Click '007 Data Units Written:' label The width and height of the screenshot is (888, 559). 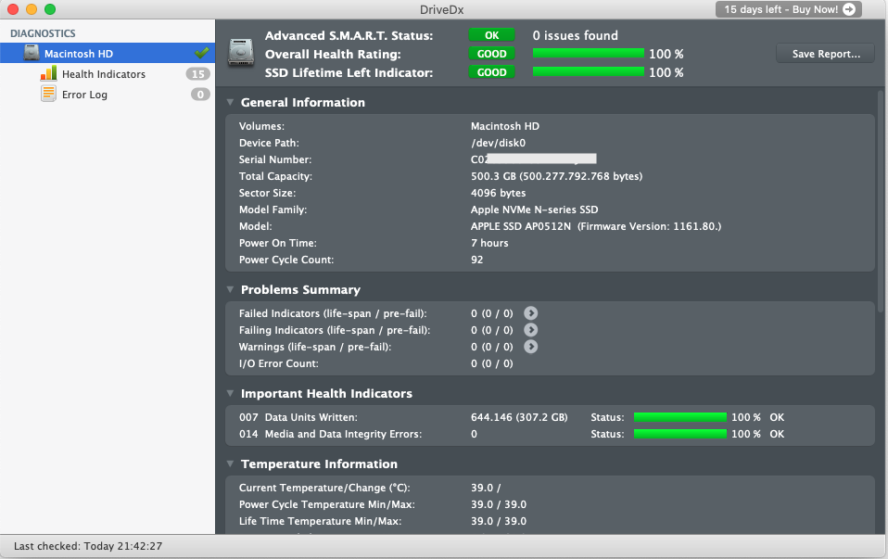pos(298,417)
